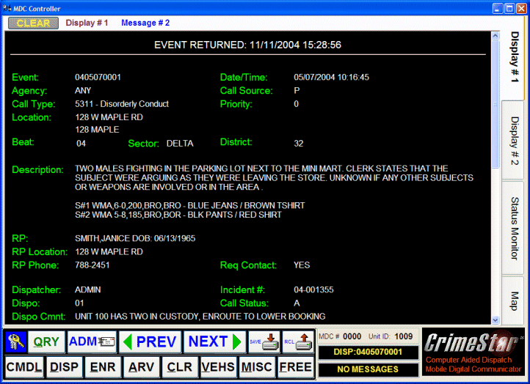The width and height of the screenshot is (530, 384).
Task: Open the ADM admin message button
Action: (x=92, y=342)
